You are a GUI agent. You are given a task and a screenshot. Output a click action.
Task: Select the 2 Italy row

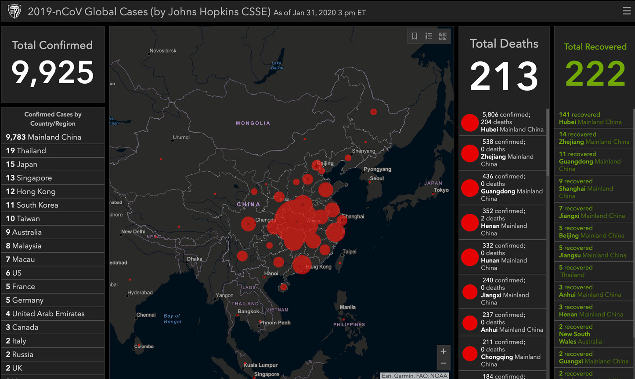(53, 341)
